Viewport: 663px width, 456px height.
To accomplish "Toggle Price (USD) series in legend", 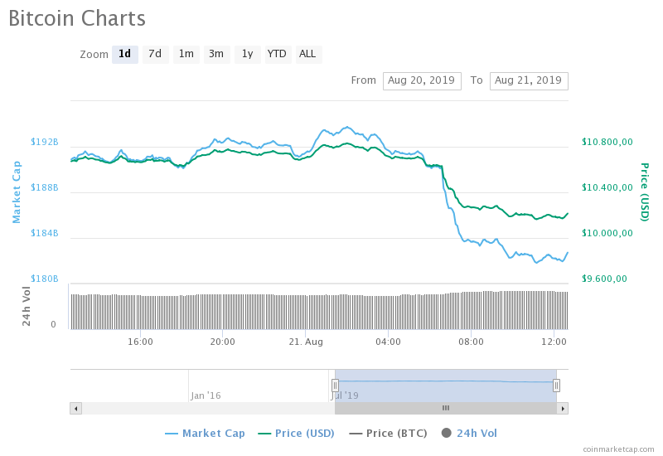I will [x=296, y=433].
